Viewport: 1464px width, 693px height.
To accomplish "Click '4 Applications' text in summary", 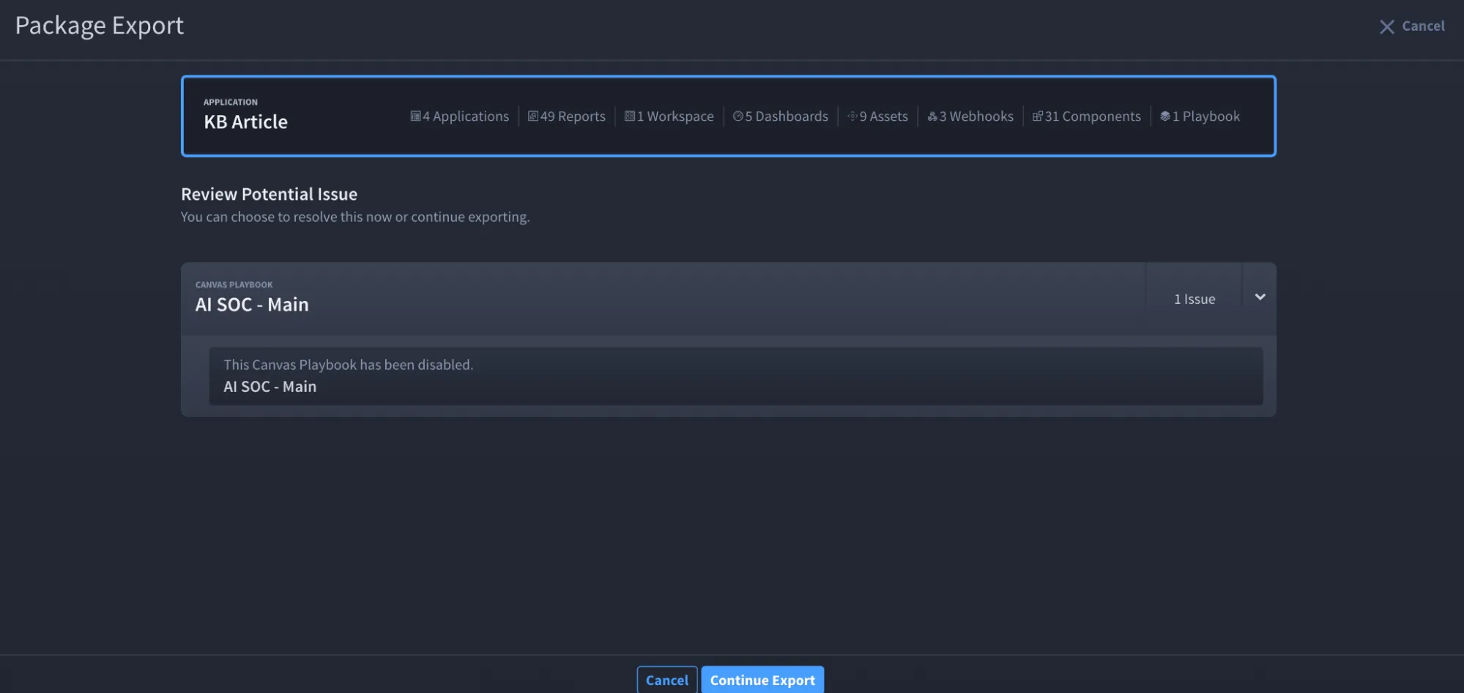I will coord(466,116).
